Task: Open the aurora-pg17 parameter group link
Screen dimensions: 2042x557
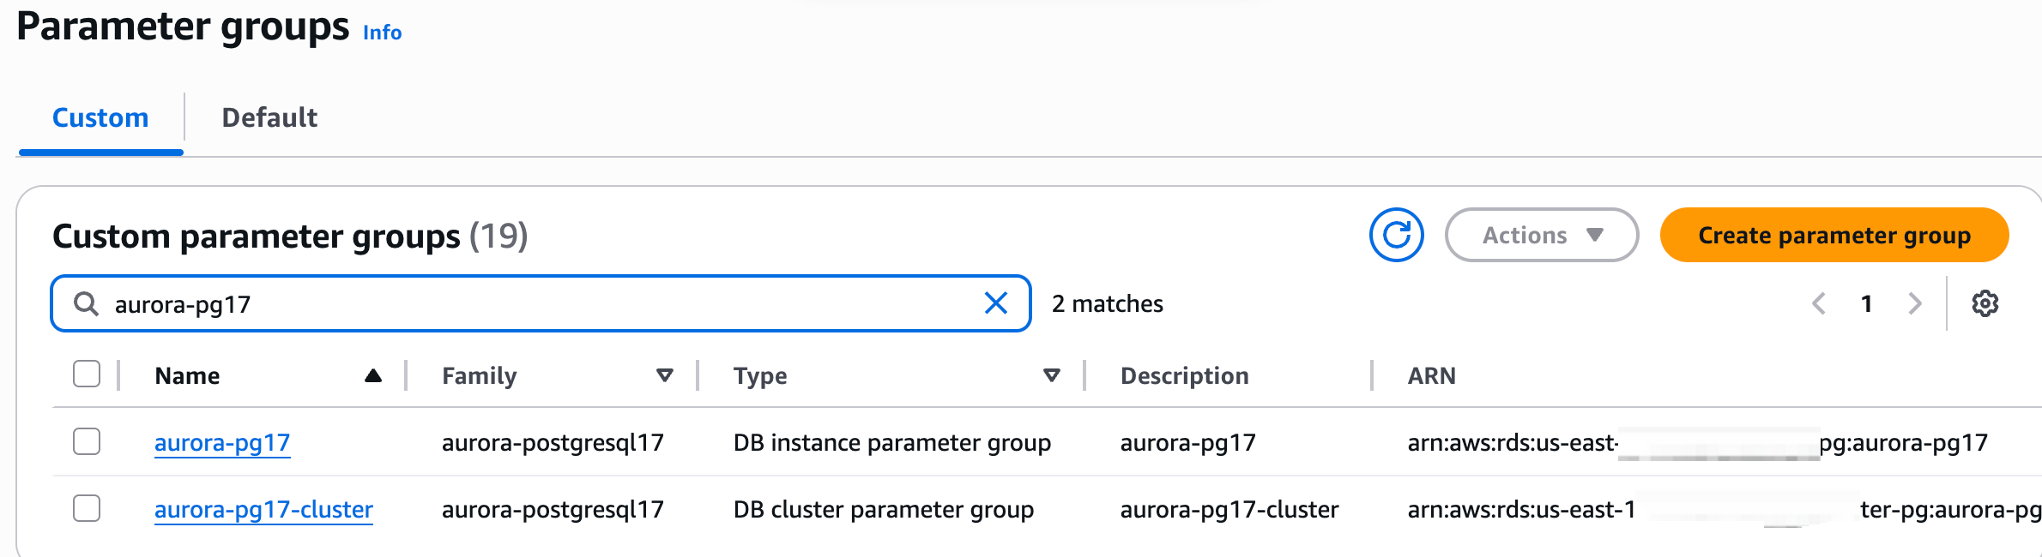Action: [222, 442]
